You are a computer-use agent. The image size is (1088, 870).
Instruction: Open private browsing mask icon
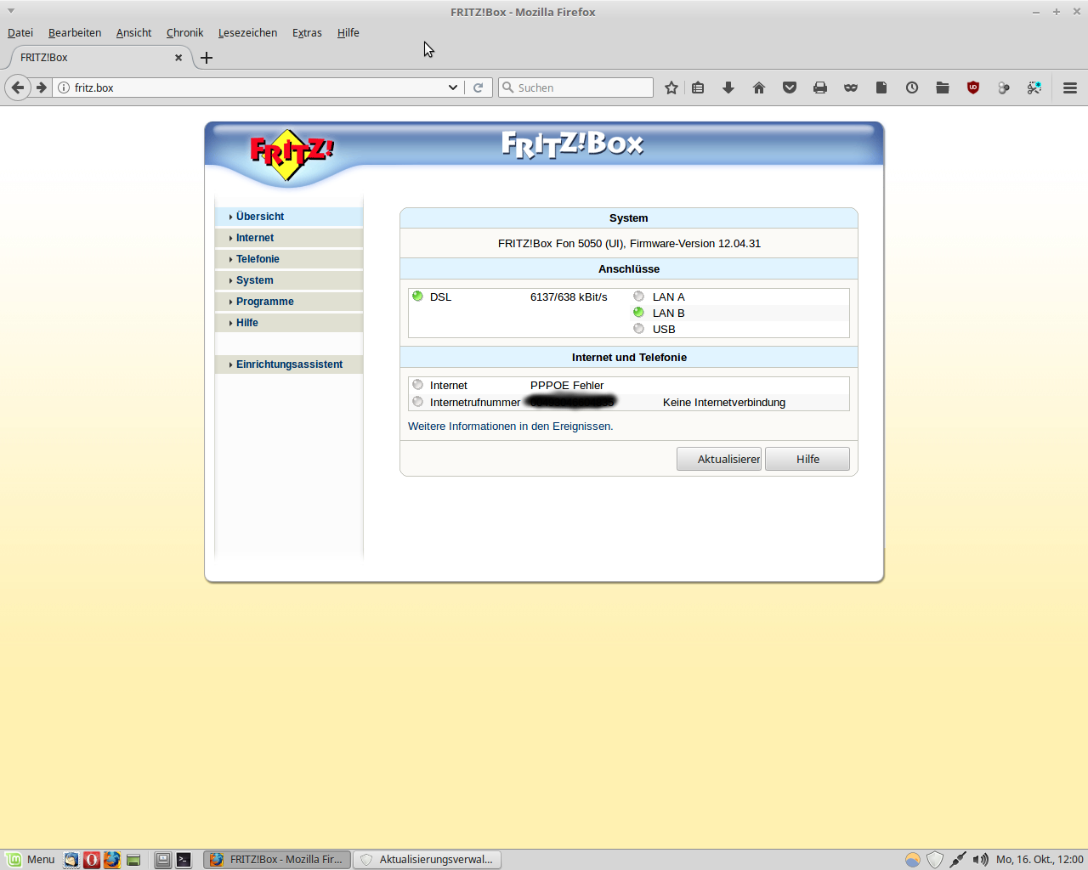tap(851, 88)
